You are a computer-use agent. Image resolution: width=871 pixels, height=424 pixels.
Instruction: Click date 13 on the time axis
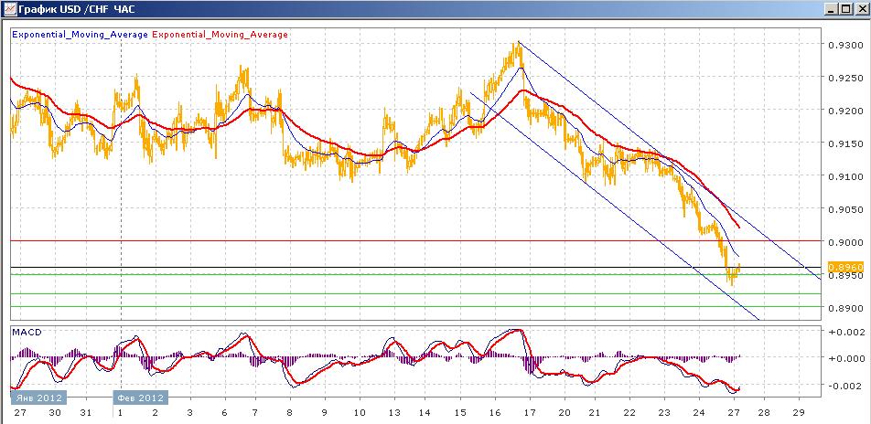click(x=393, y=413)
